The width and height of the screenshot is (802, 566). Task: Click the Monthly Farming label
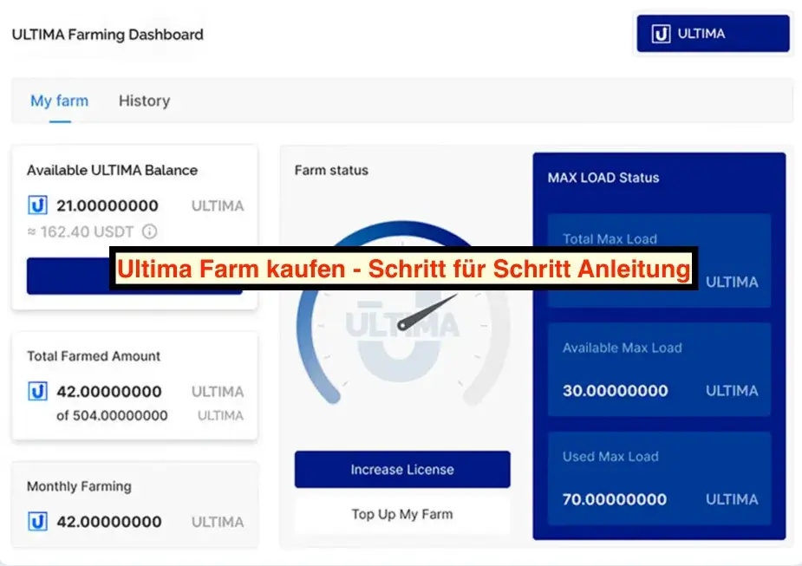(x=79, y=486)
